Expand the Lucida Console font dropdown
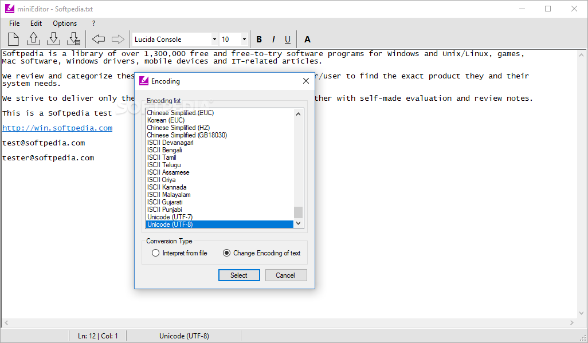588x343 pixels. (x=214, y=39)
